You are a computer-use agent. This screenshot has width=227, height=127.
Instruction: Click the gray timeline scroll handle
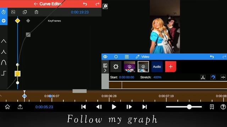[79, 91]
